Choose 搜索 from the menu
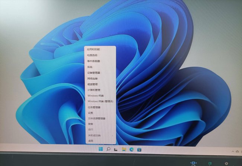Screen dimensions: 242x166 [x=101, y=124]
